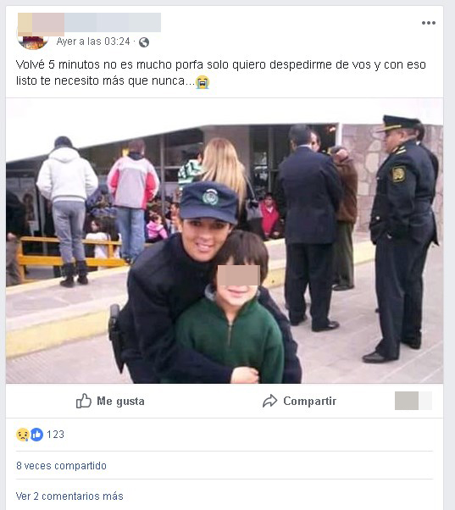Open the posted photo of officer and child
The width and height of the screenshot is (455, 510).
point(225,241)
